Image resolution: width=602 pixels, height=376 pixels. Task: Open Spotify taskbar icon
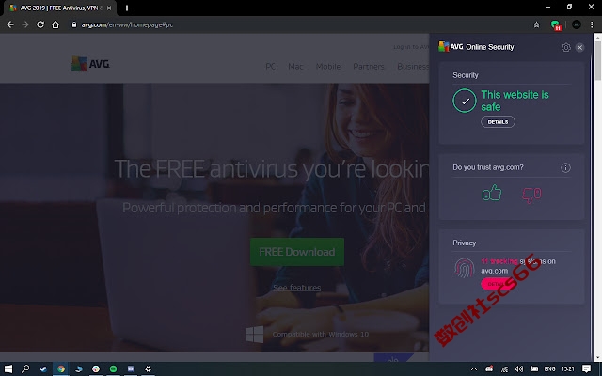[x=113, y=368]
